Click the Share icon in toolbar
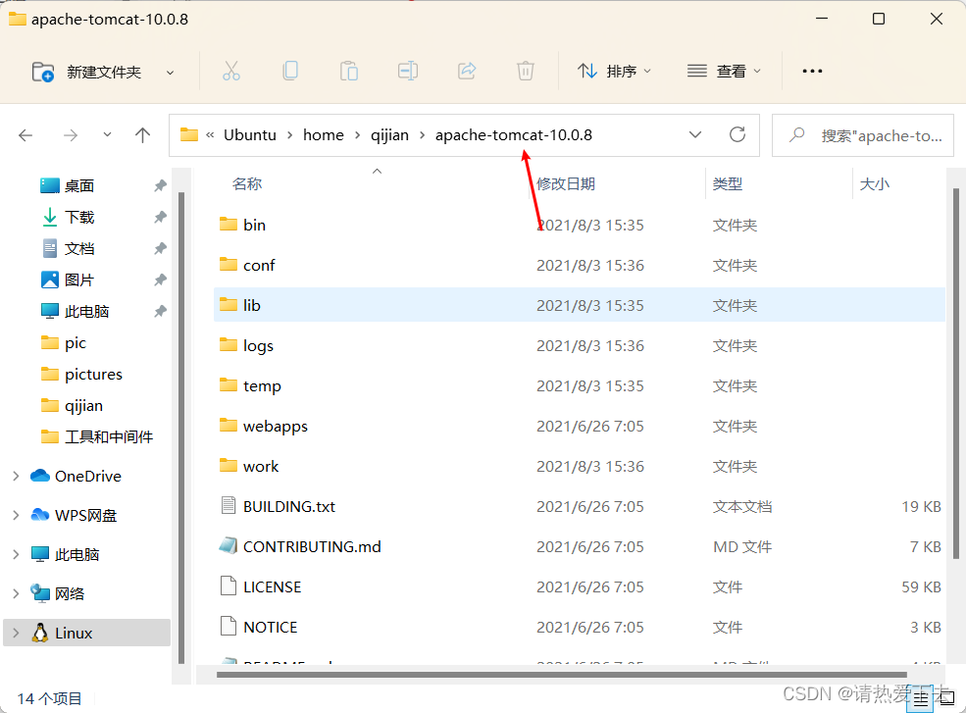The height and width of the screenshot is (713, 966). (467, 72)
